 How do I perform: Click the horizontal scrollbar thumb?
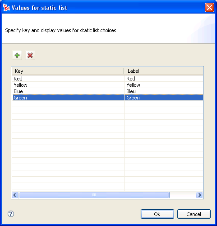coord(94,195)
